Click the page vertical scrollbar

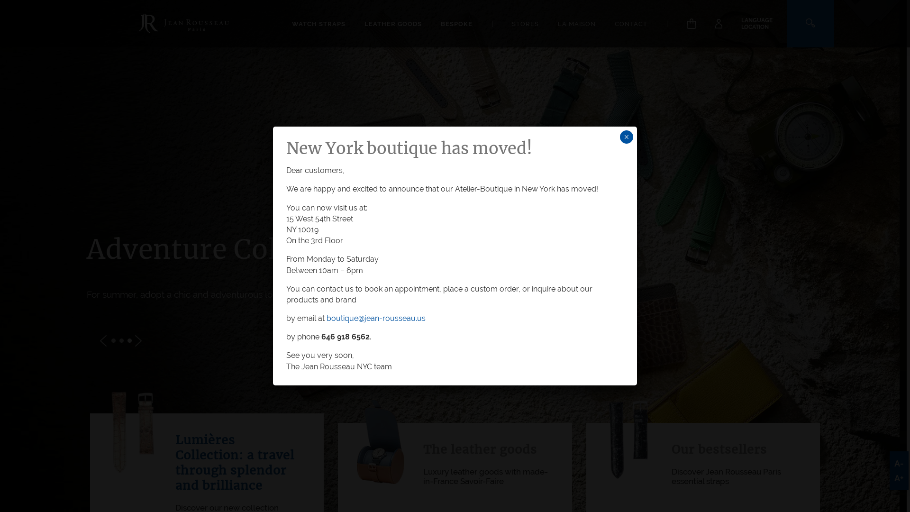[x=908, y=256]
